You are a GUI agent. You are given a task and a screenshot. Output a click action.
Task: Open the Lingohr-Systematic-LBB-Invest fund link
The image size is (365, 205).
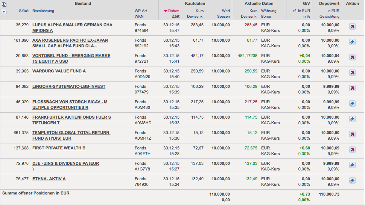(x=69, y=86)
